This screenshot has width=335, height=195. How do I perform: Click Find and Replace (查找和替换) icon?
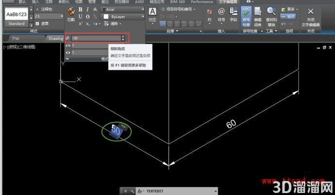coord(271,17)
